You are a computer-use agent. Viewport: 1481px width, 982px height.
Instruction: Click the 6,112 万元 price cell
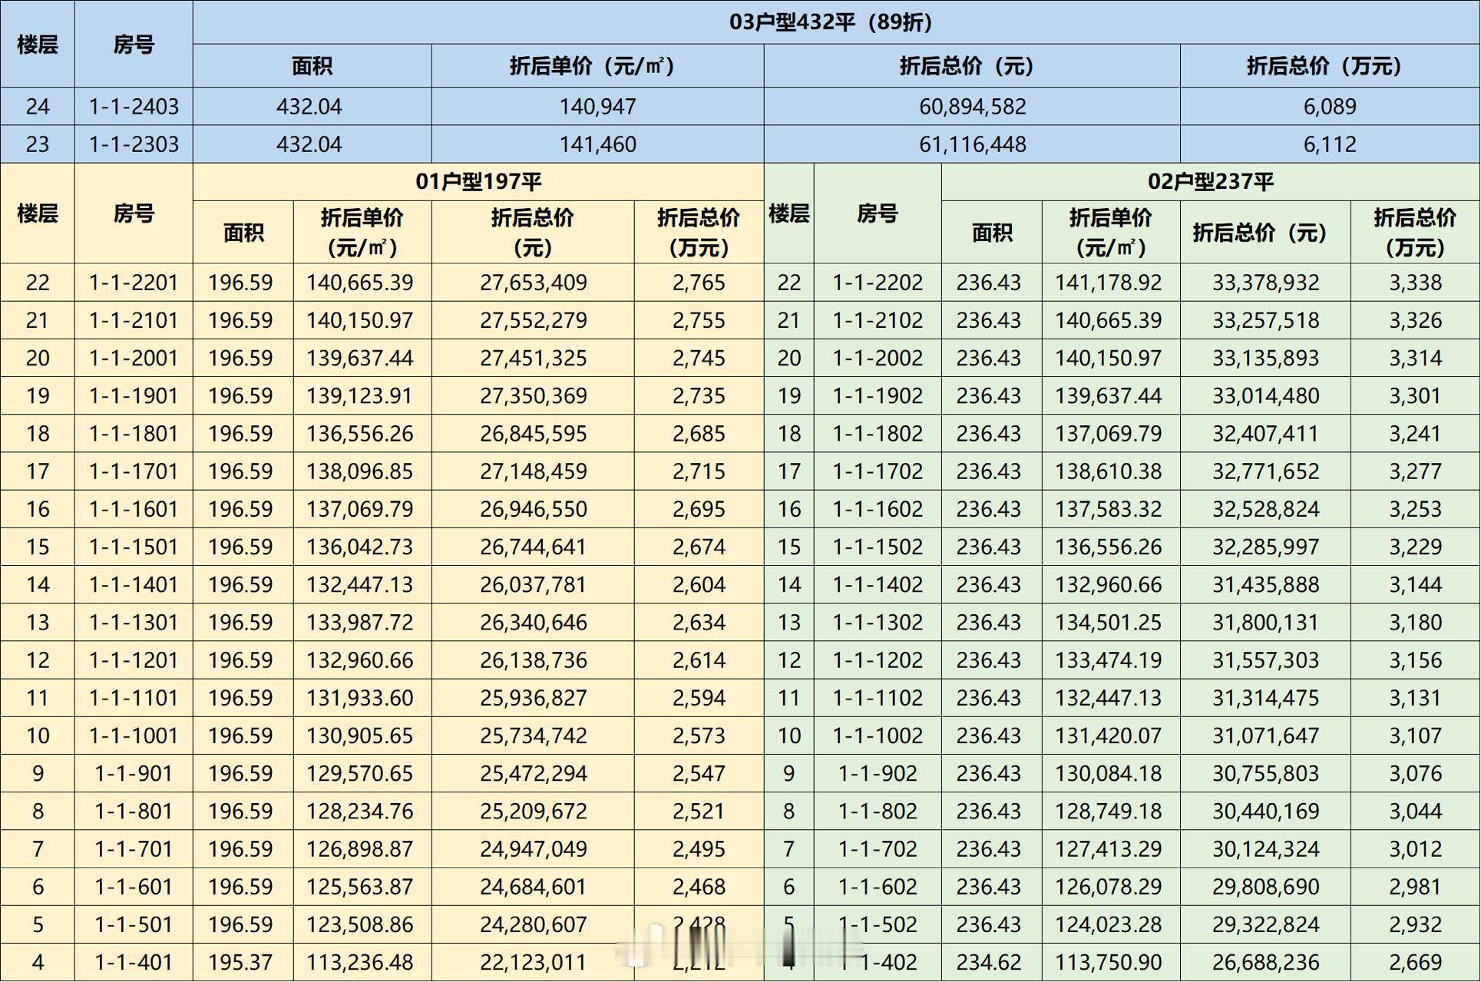tap(1329, 144)
